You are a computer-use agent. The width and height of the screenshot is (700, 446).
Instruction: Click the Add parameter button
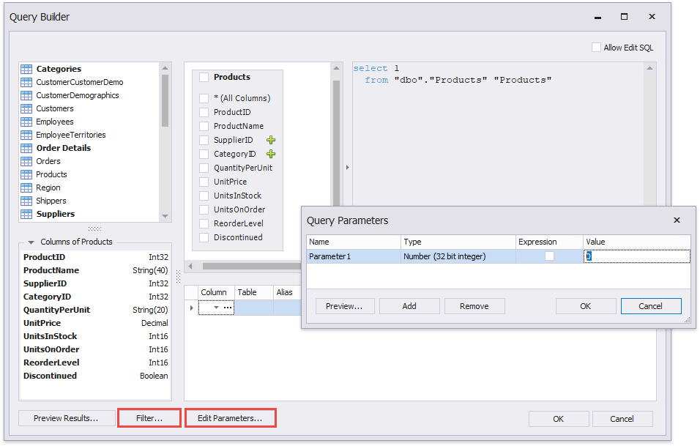coord(409,306)
